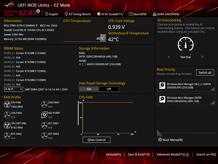Click the AURA ON/OFF light icon
The width and height of the screenshot is (218, 164).
click(x=155, y=14)
